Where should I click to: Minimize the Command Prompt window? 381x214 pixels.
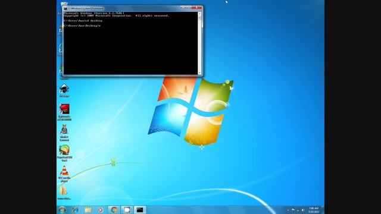coord(183,8)
